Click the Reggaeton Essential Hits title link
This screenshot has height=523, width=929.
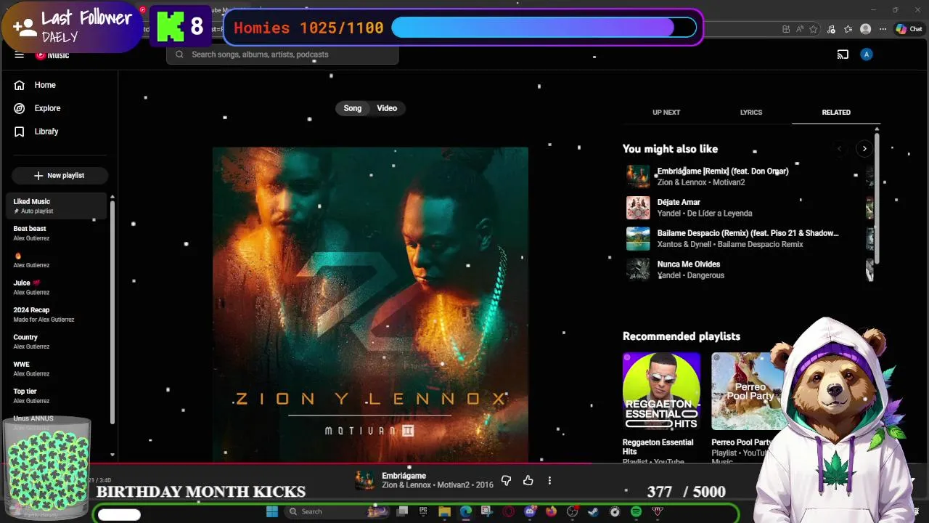(x=658, y=447)
